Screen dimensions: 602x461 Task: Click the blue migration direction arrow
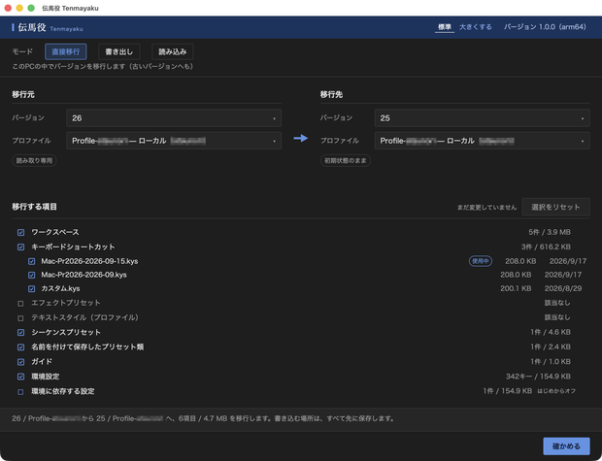301,138
